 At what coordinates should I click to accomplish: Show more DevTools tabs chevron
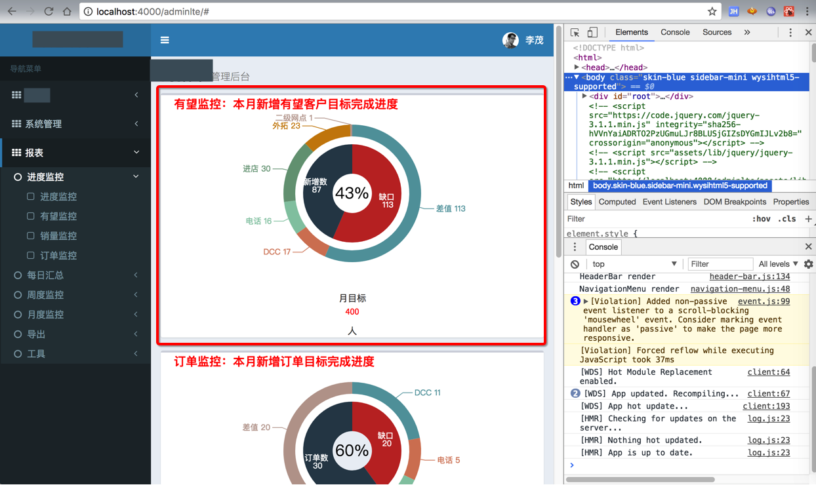point(746,32)
